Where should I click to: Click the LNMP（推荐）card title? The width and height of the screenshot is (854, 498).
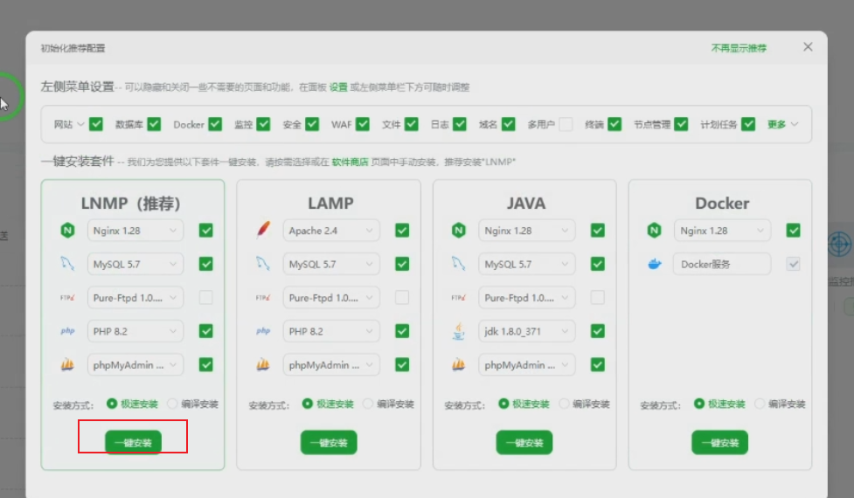131,203
